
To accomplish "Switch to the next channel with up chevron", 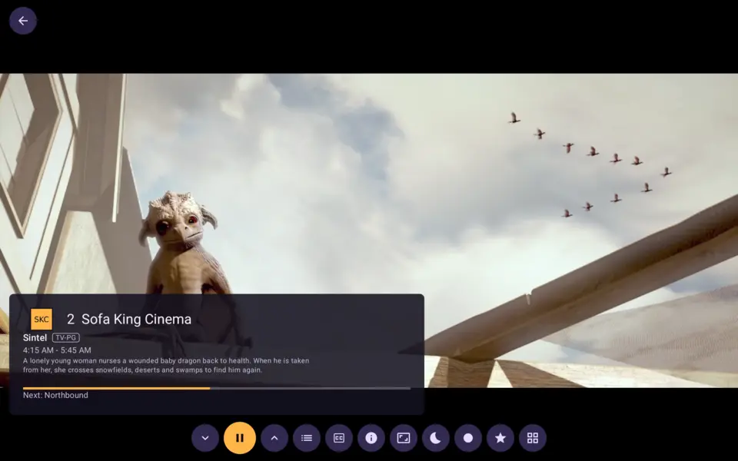I will click(274, 438).
